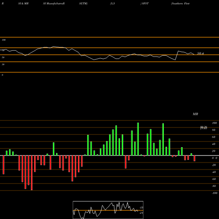The height and width of the screenshot is (219, 219).
Task: Click the '-80' label on MR axis
Action: [x=214, y=186]
